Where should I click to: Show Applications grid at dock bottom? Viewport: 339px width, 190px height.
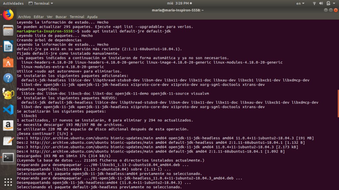pyautogui.click(x=8, y=182)
